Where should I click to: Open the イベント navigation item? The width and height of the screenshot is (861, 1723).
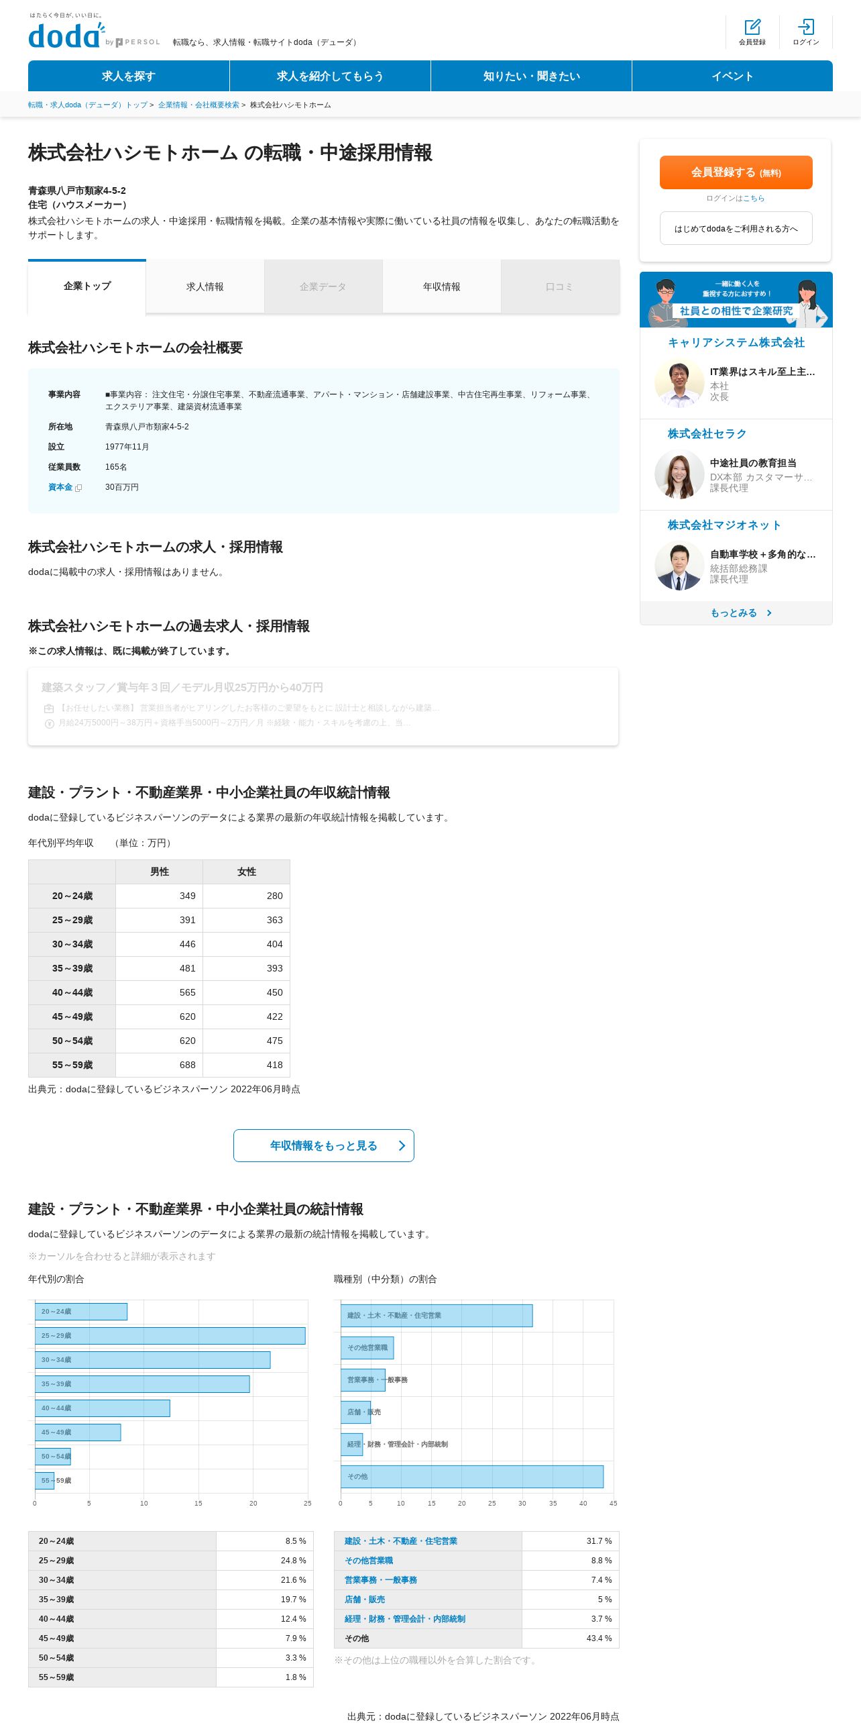pos(732,76)
